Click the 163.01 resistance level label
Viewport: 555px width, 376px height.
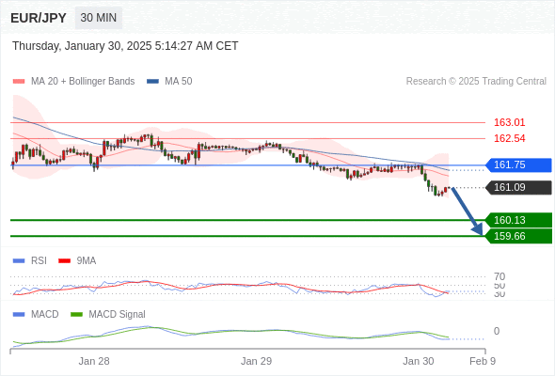pyautogui.click(x=509, y=123)
